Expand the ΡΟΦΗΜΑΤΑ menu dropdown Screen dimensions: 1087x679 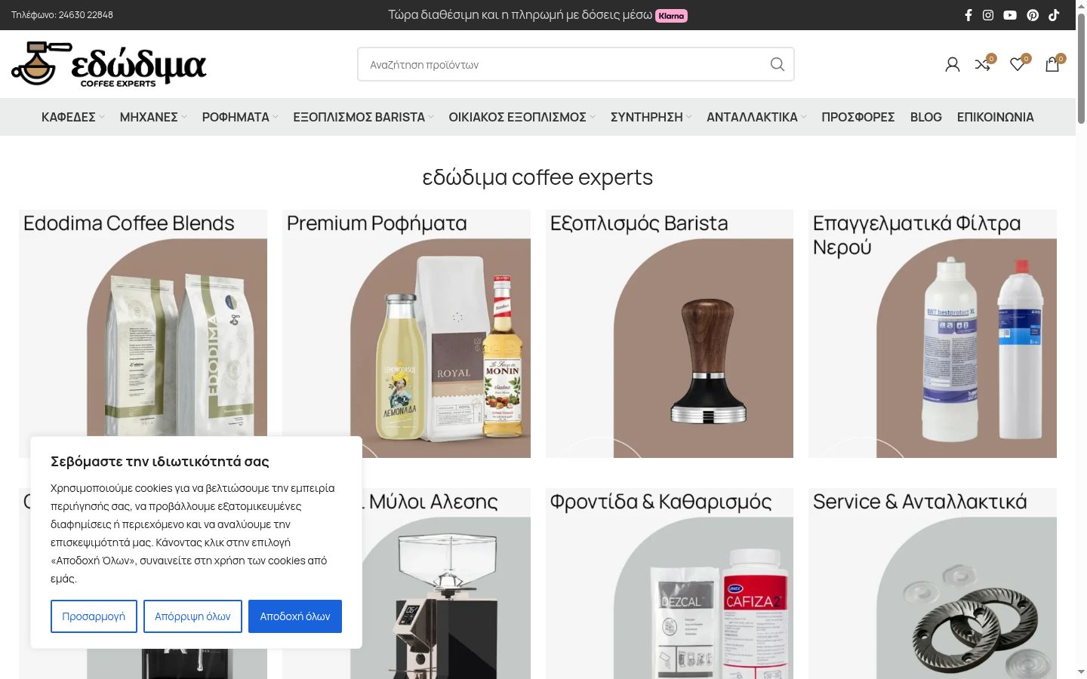tap(240, 117)
